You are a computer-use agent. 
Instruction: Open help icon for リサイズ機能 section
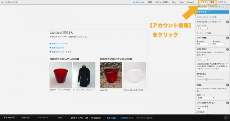[227, 38]
